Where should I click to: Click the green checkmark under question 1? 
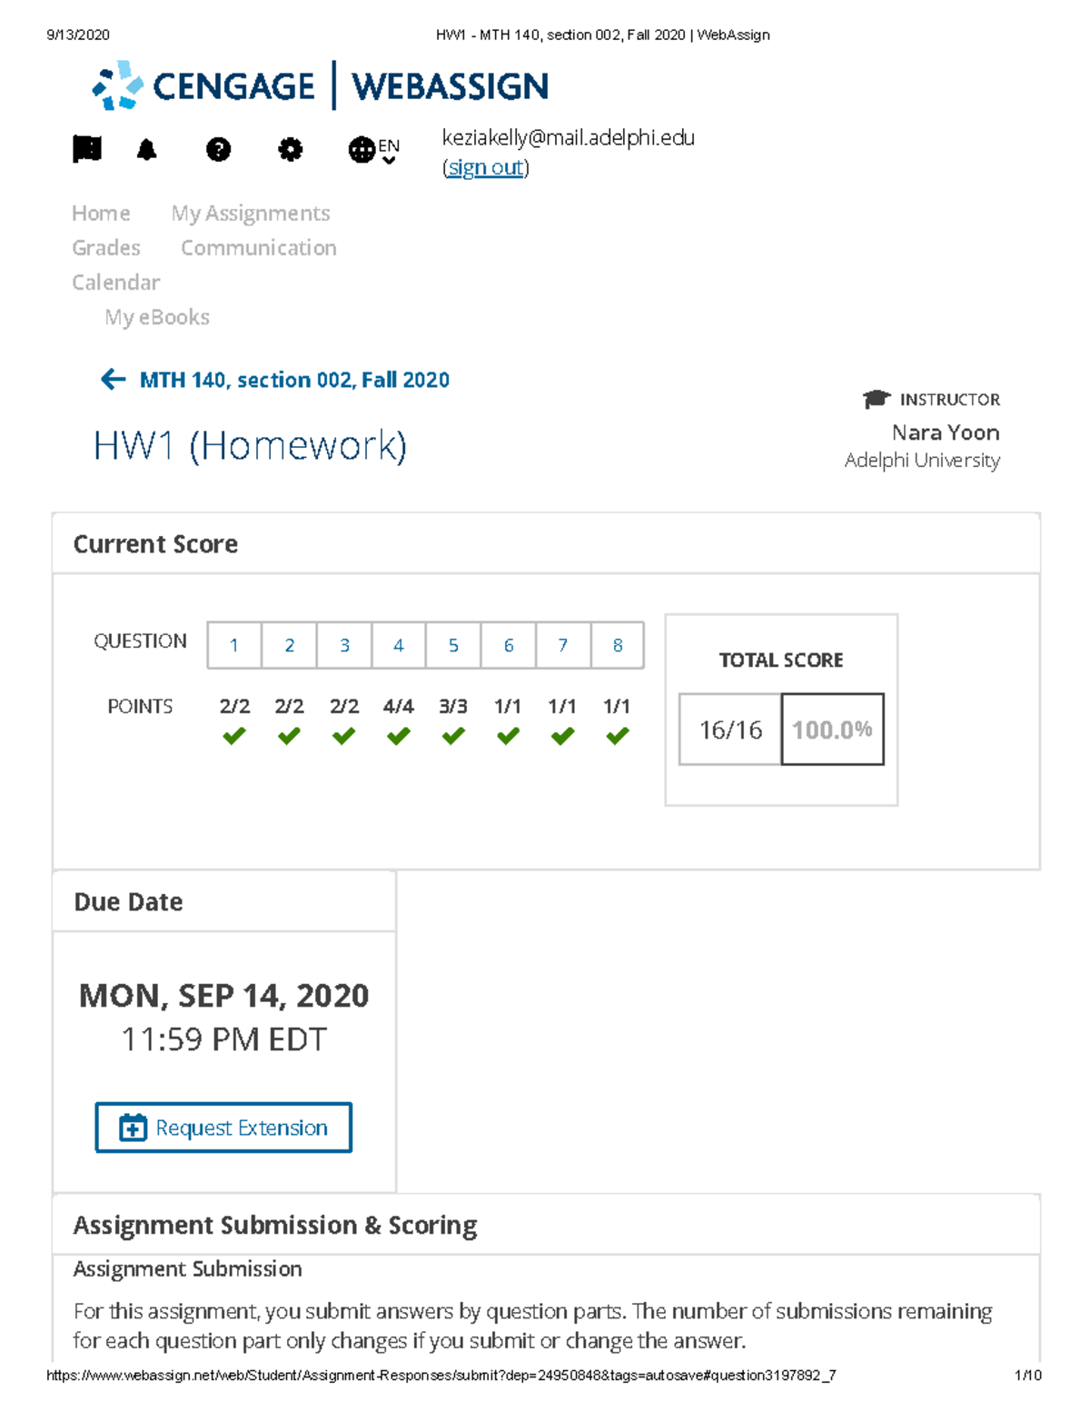coord(233,736)
